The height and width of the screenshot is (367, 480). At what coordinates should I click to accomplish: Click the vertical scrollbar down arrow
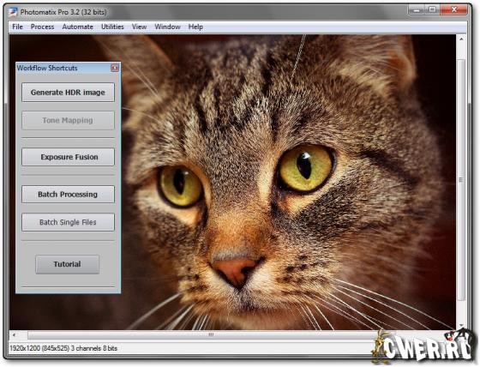click(461, 325)
